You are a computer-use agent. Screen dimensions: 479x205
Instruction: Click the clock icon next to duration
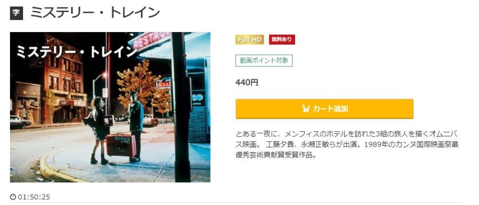pyautogui.click(x=13, y=197)
